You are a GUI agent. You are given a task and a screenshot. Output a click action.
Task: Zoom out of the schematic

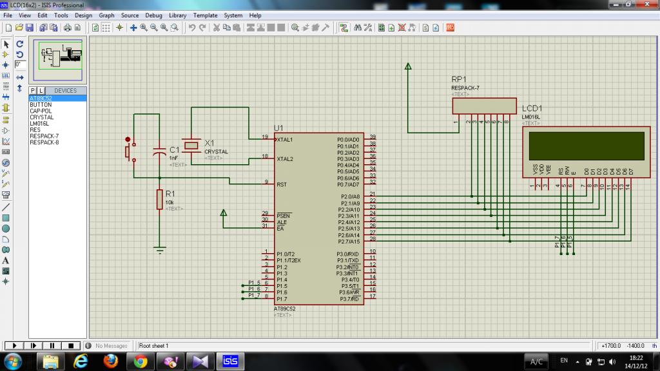(x=153, y=28)
